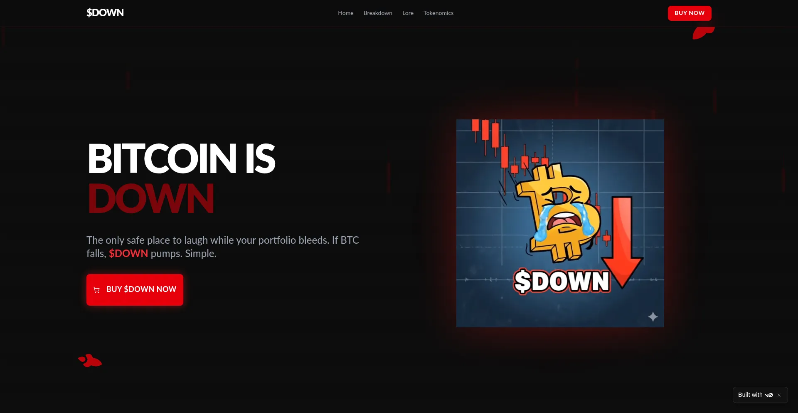The width and height of the screenshot is (798, 413).
Task: Click the white BITCOIN IS headline
Action: 181,158
